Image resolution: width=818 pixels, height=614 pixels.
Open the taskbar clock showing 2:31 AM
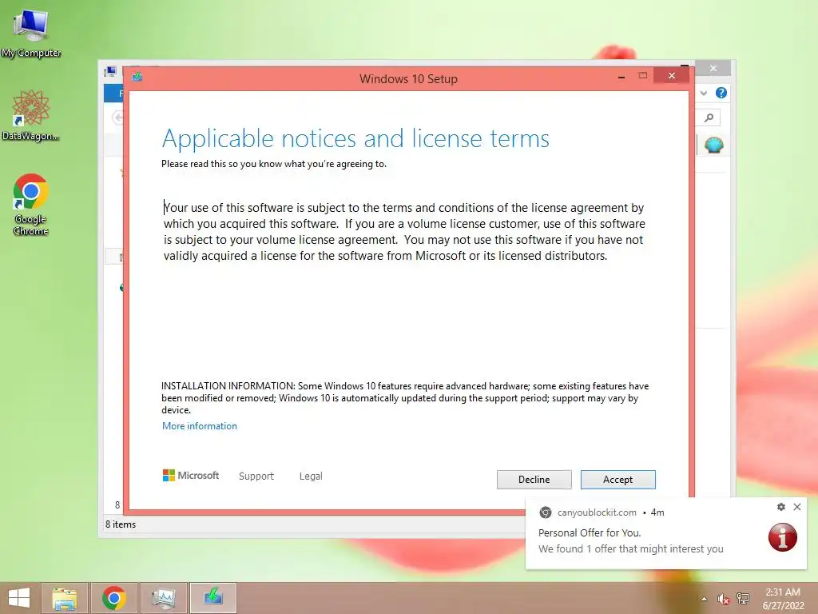pyautogui.click(x=783, y=598)
